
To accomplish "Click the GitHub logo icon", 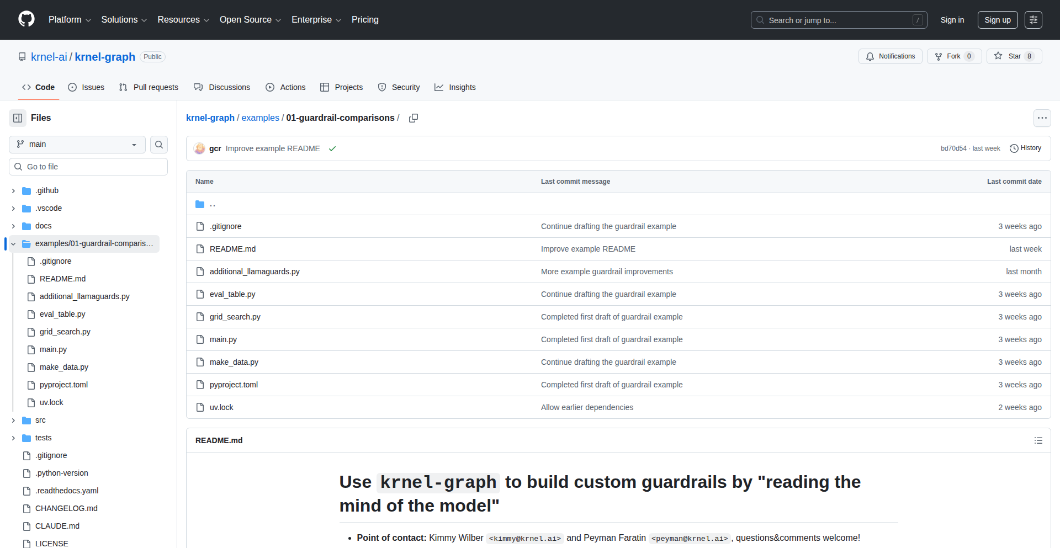I will click(x=26, y=19).
